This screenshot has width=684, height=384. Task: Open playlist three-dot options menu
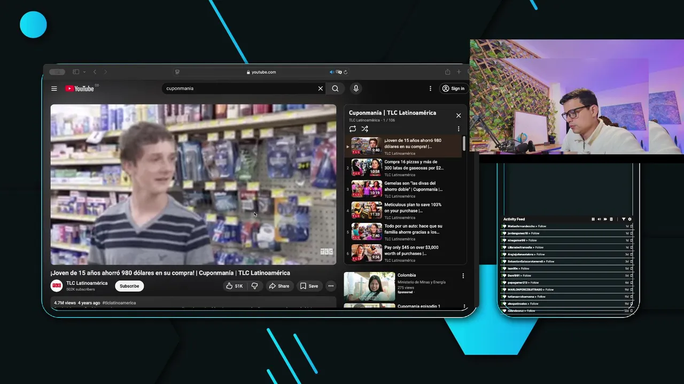(458, 129)
